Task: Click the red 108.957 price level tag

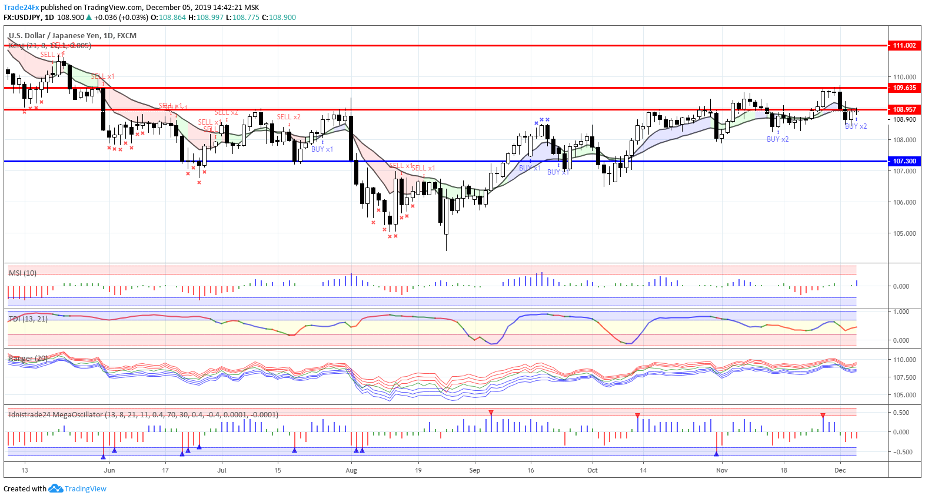Action: [x=904, y=109]
